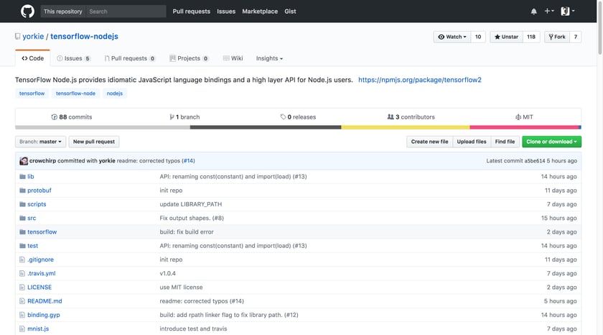Open the Projects tab
Viewport: 603px width, 335px height.
[189, 58]
